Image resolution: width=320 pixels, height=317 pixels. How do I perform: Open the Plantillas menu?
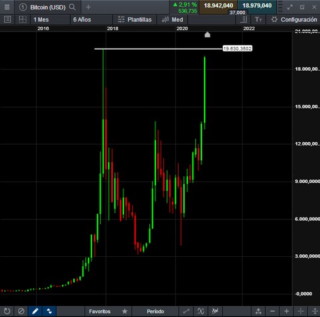(x=135, y=19)
